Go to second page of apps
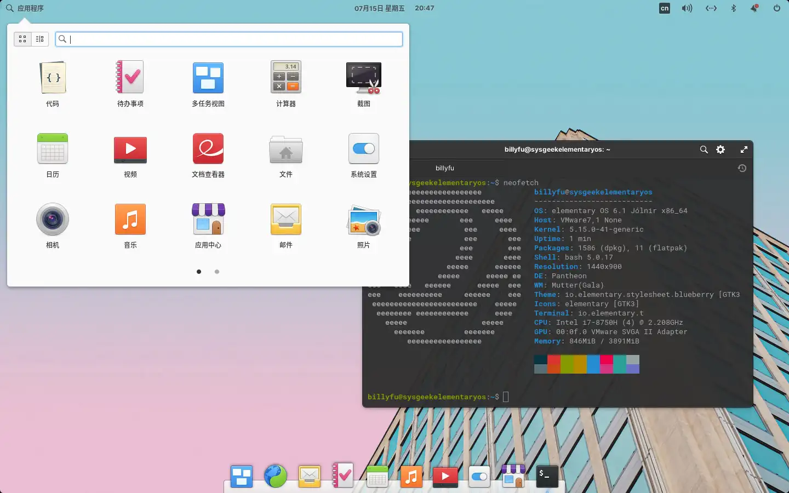Screen dimensions: 789x493 [x=217, y=272]
